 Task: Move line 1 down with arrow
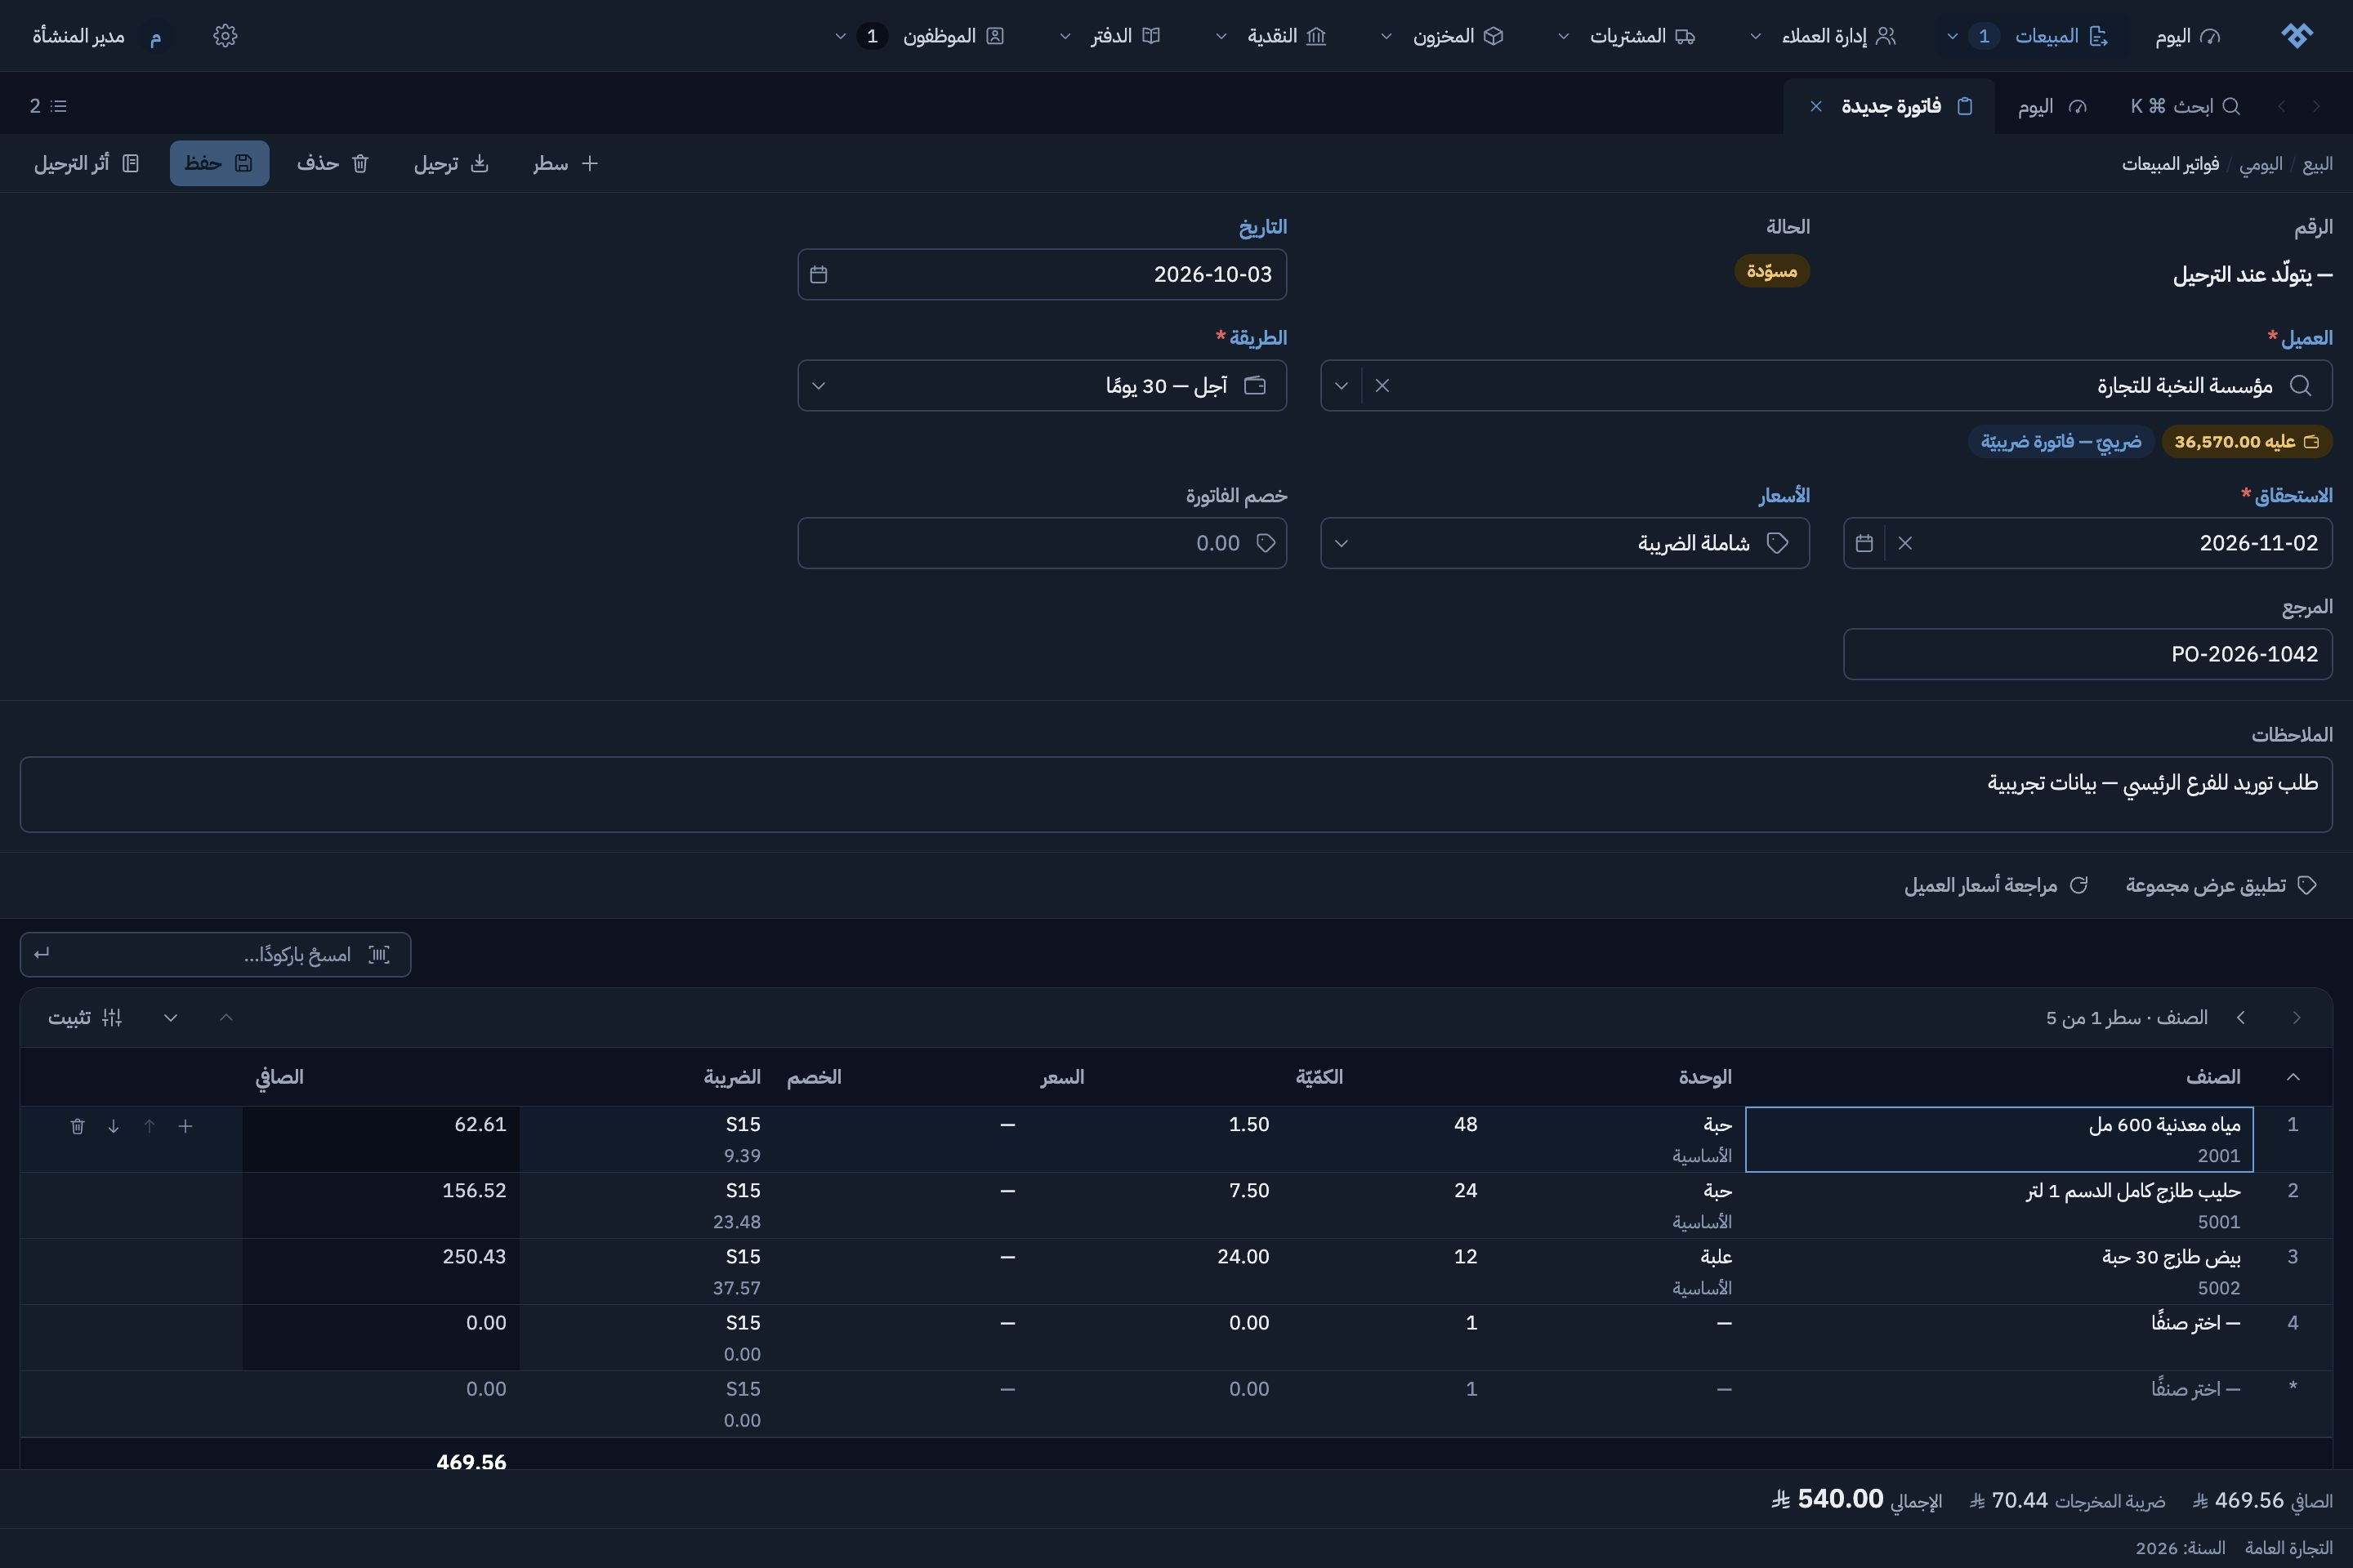[114, 1126]
